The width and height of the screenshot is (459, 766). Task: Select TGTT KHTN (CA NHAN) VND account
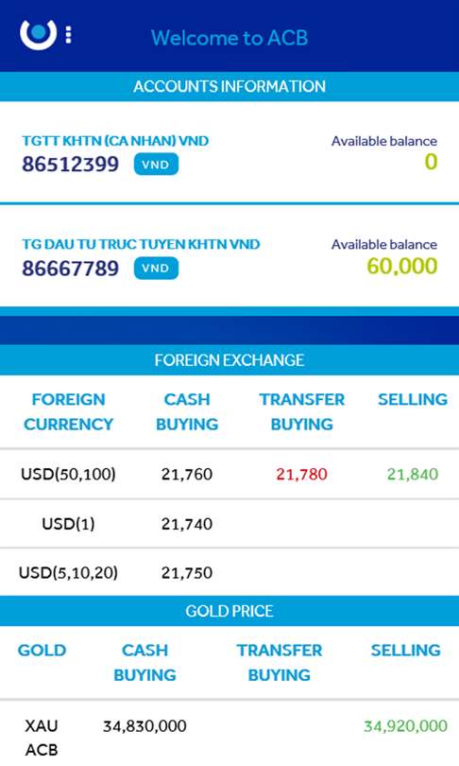point(115,141)
